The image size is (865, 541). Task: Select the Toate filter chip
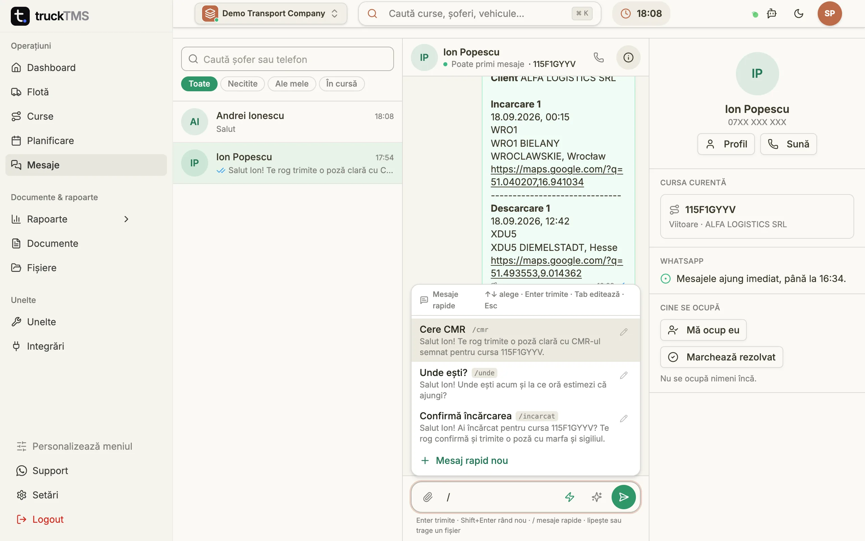199,84
